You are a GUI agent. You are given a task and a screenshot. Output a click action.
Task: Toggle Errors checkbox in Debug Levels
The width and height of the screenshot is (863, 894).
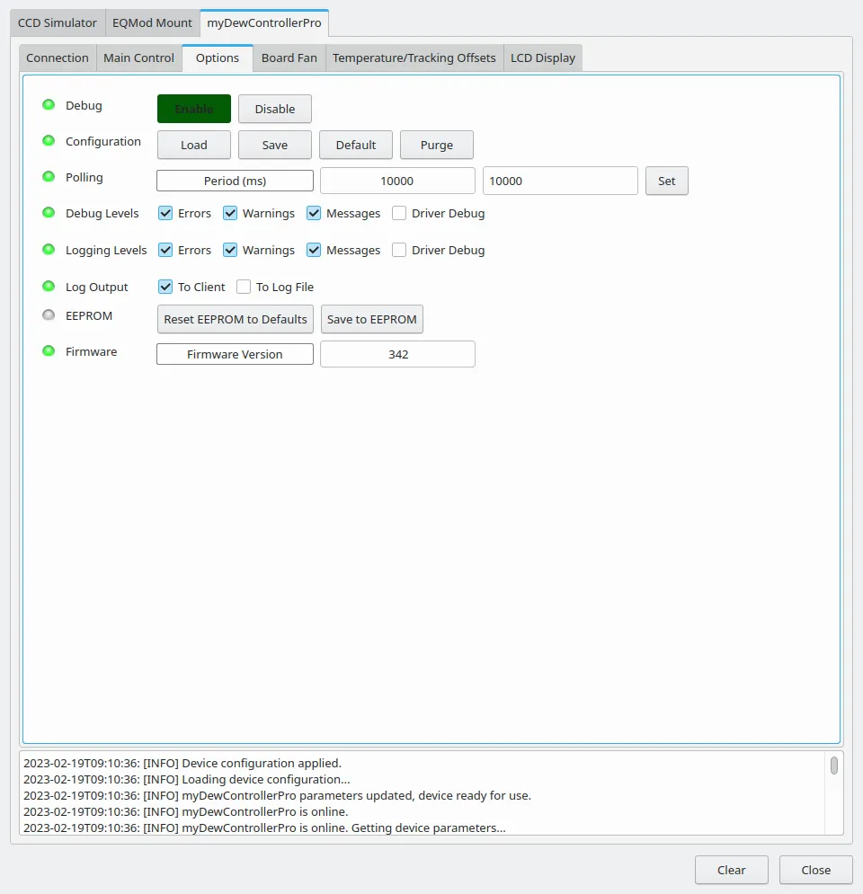(x=165, y=213)
